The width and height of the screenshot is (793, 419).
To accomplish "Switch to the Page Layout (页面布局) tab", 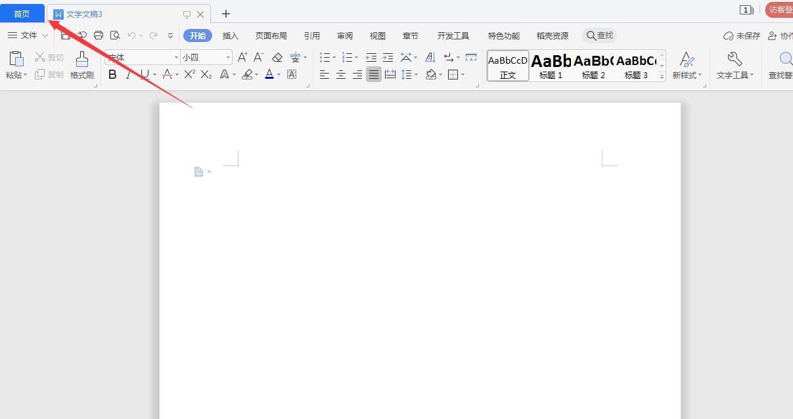I will click(271, 35).
